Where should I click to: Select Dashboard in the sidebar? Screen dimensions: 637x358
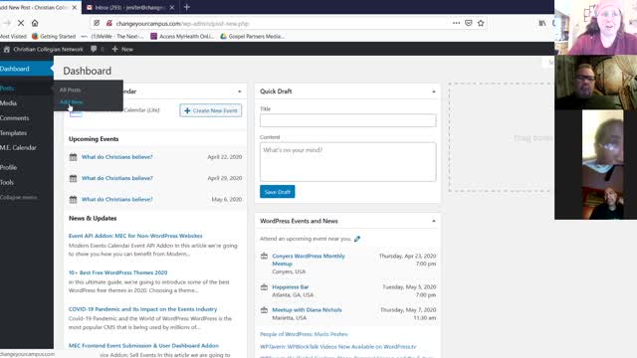tap(26, 69)
